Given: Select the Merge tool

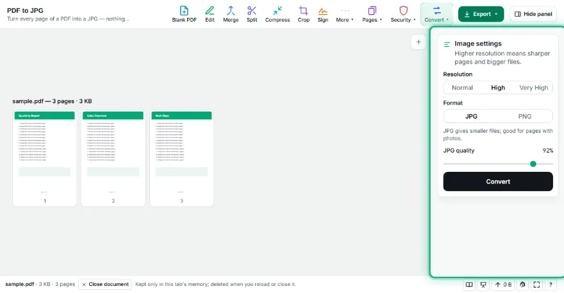Looking at the screenshot, I should pos(231,14).
